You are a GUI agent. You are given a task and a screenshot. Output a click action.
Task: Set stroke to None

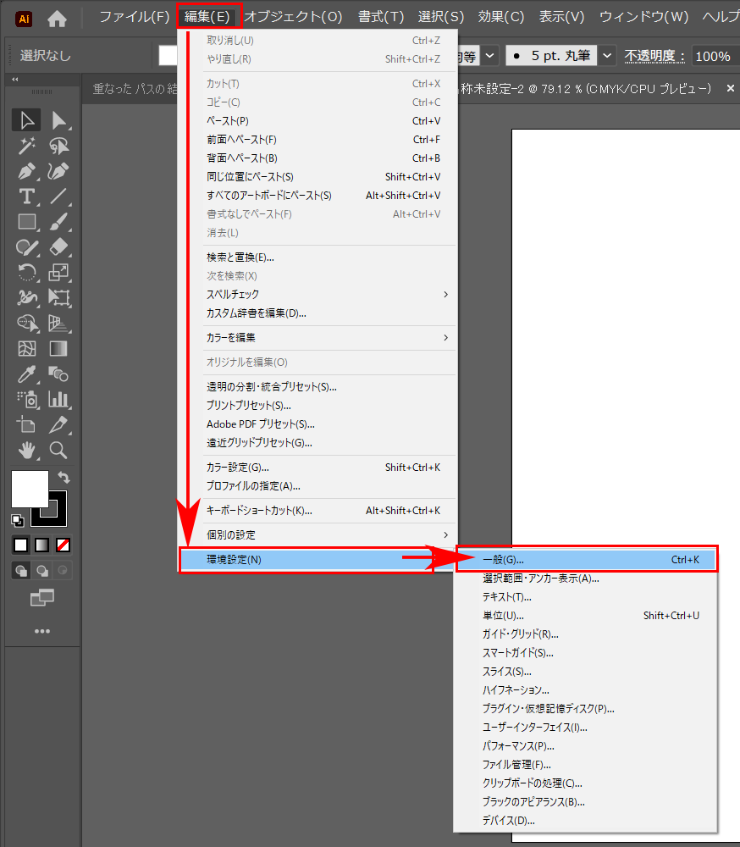pos(61,545)
